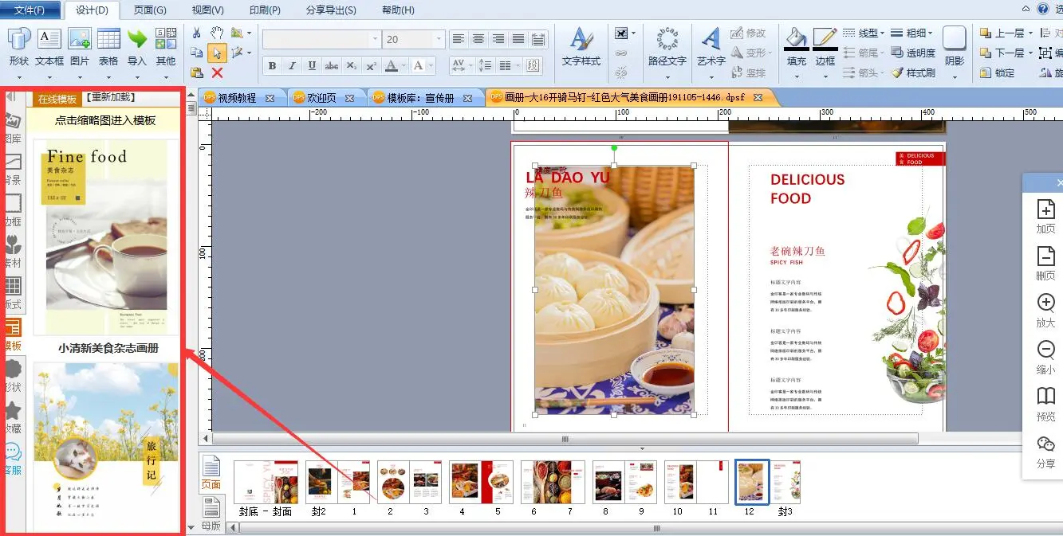Paste with the clipboard icon

(197, 72)
